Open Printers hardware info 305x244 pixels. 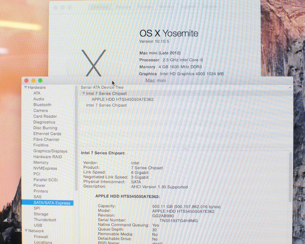click(x=41, y=191)
